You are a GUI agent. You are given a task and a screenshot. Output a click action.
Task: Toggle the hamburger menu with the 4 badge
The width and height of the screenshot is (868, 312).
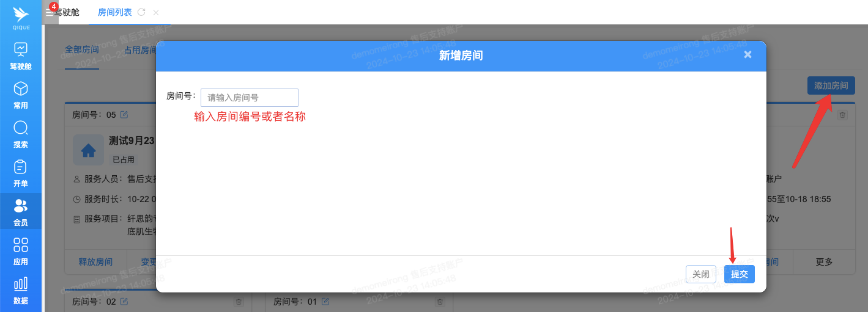(x=50, y=12)
